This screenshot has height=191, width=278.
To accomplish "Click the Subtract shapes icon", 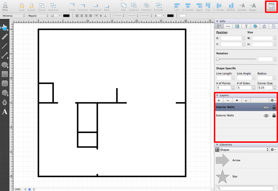I will click(134, 7).
